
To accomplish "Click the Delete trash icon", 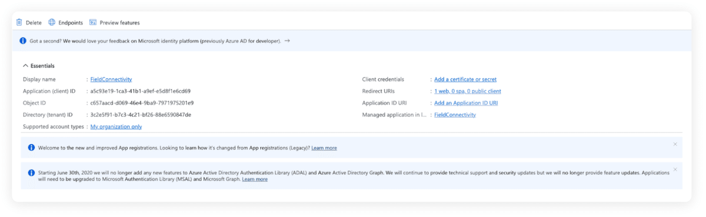I will click(x=19, y=22).
